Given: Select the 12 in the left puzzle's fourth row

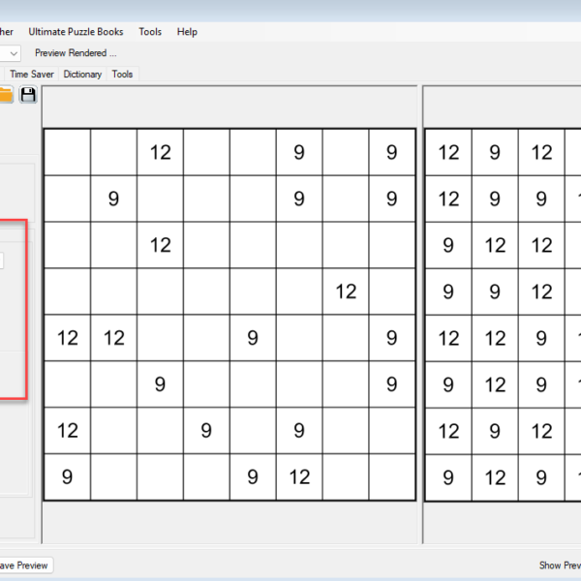Looking at the screenshot, I should (x=346, y=291).
